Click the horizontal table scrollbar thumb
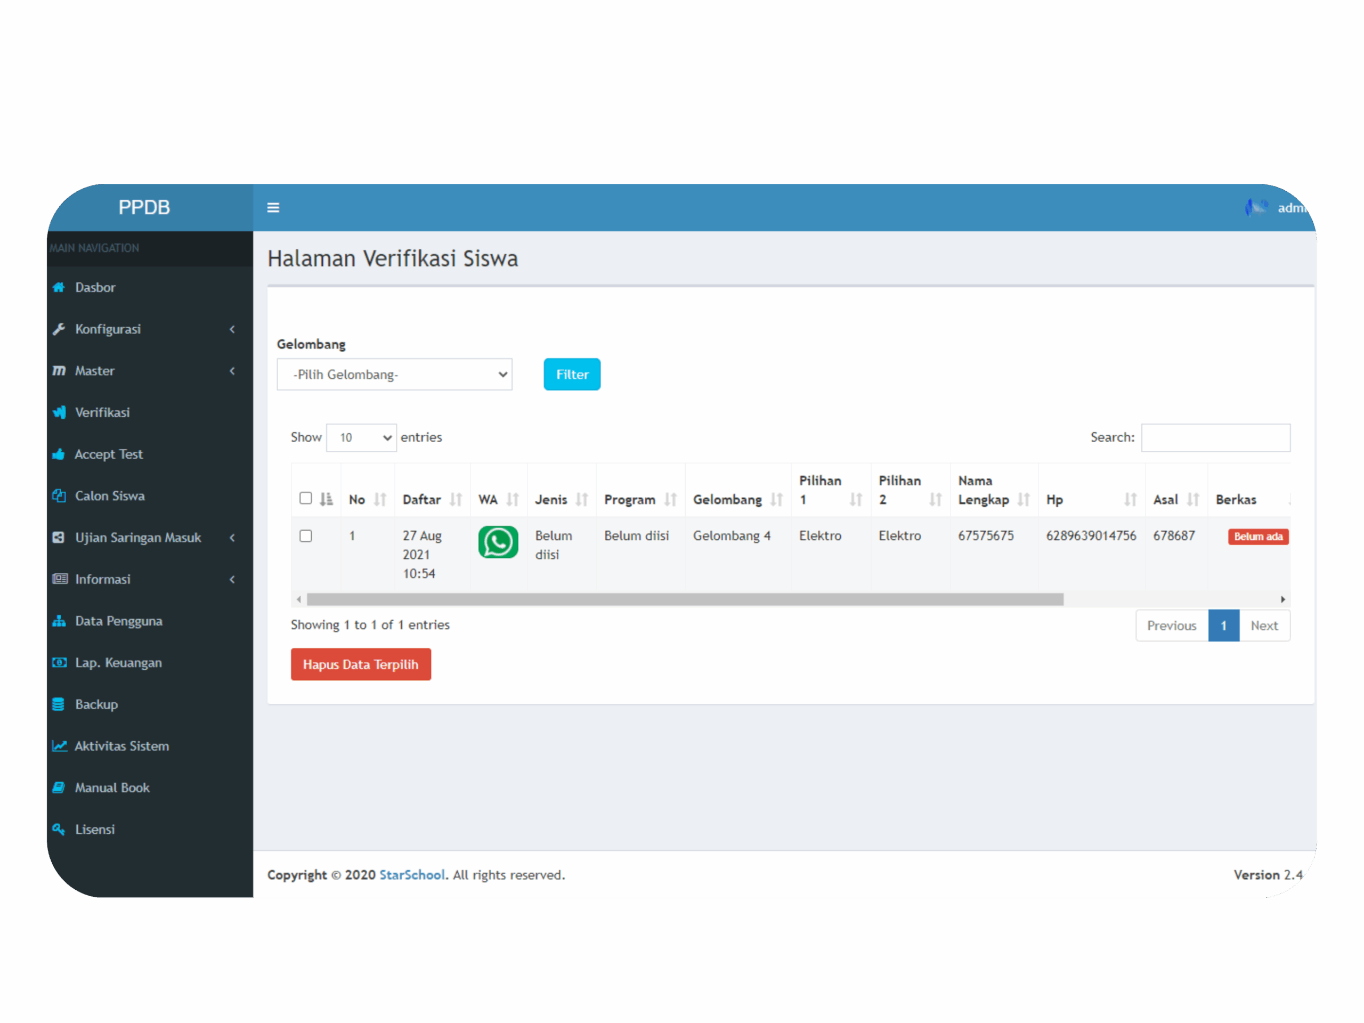The width and height of the screenshot is (1364, 1023). click(685, 599)
